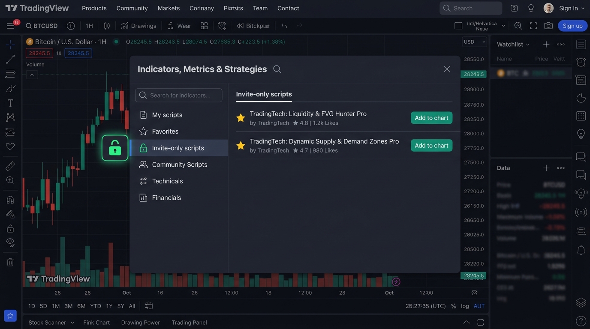
Task: Click the Bitckptsa replay button
Action: pyautogui.click(x=253, y=26)
